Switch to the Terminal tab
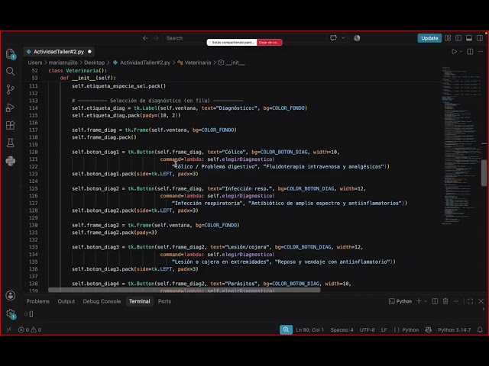The image size is (489, 366). (139, 301)
